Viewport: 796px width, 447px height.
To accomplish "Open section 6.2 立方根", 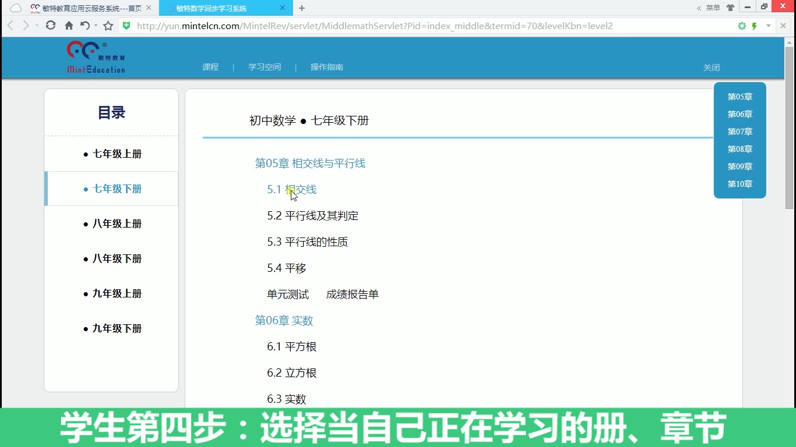I will (292, 373).
